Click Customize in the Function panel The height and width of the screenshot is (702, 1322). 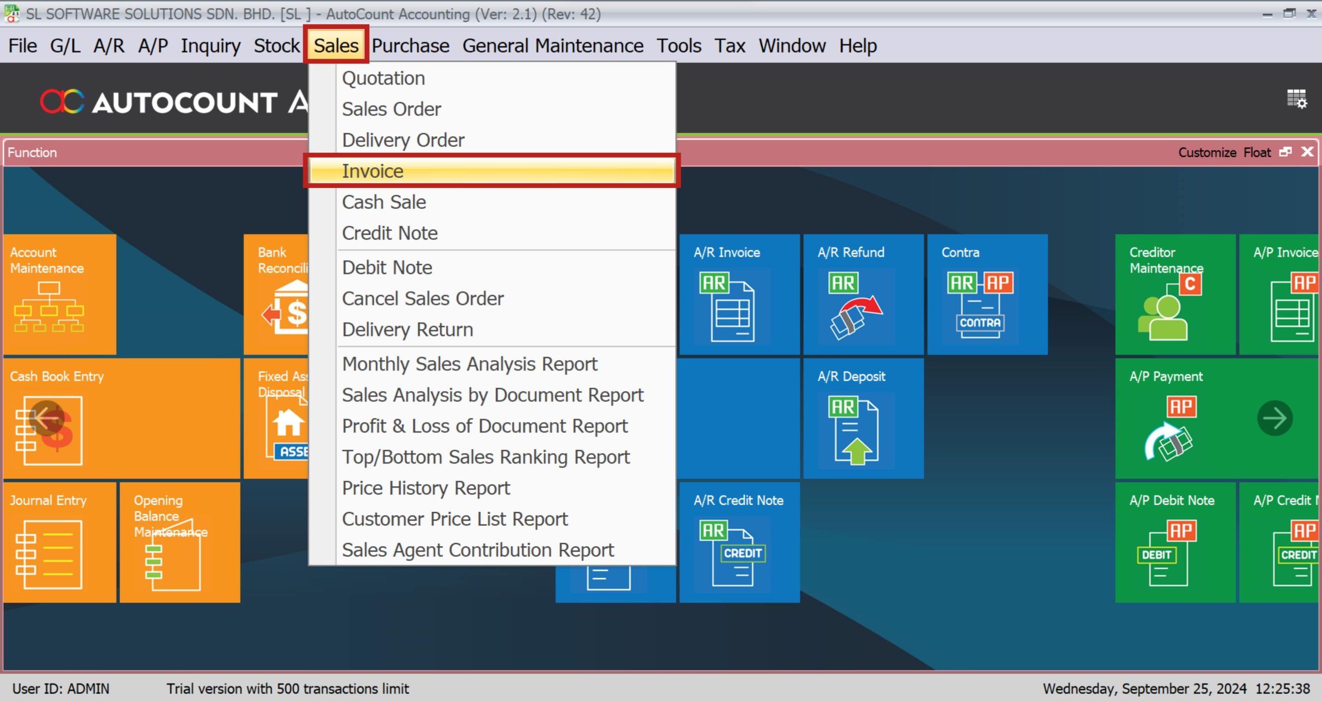[1207, 152]
